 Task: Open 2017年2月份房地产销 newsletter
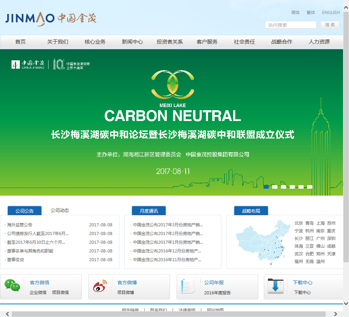click(x=168, y=234)
